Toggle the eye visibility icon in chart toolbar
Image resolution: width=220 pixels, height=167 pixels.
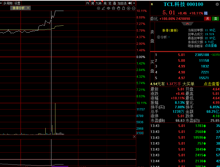[x=109, y=8]
